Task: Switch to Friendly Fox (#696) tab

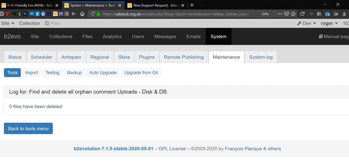Action: coord(30,5)
